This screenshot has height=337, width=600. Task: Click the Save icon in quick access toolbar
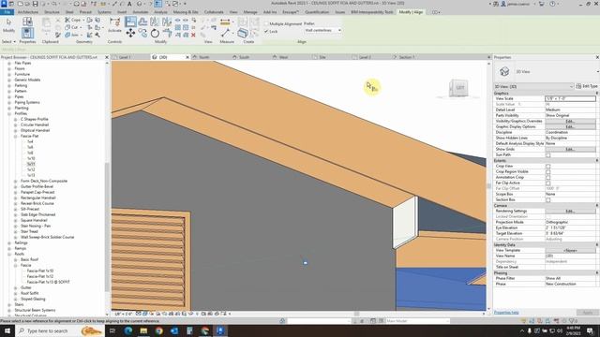click(x=36, y=4)
